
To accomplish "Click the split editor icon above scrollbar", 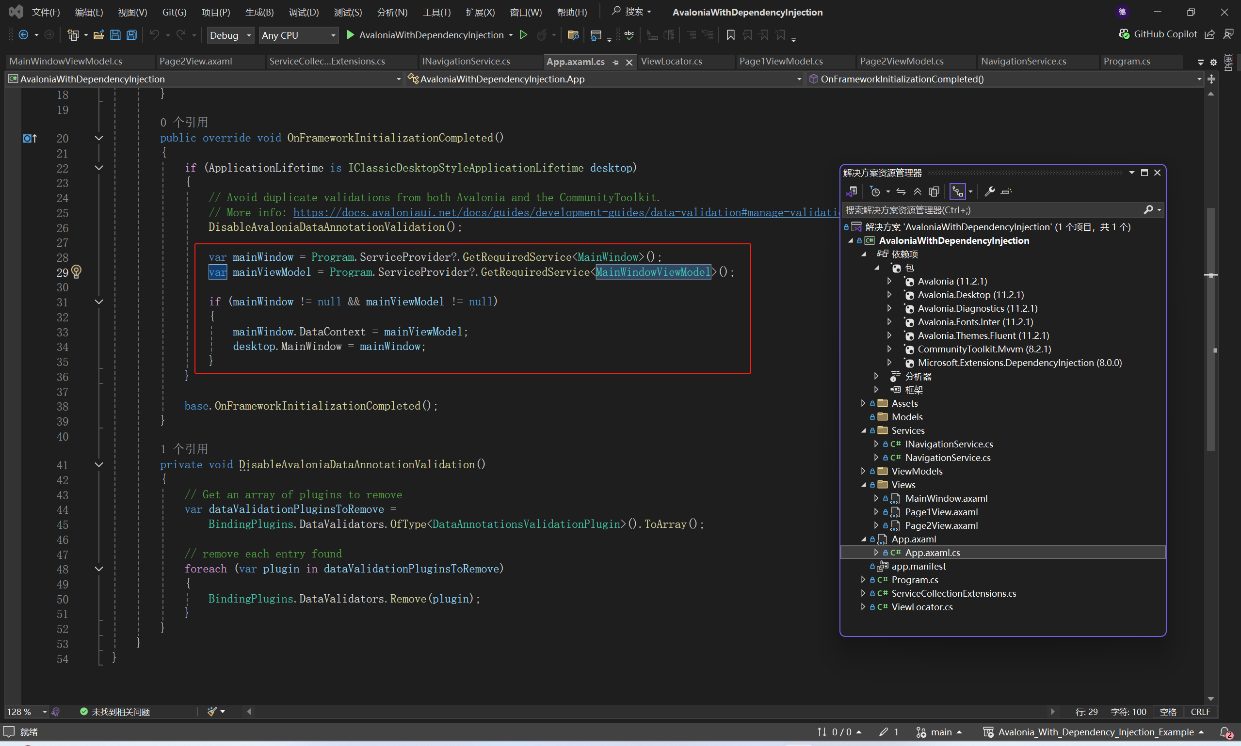I will point(1211,79).
